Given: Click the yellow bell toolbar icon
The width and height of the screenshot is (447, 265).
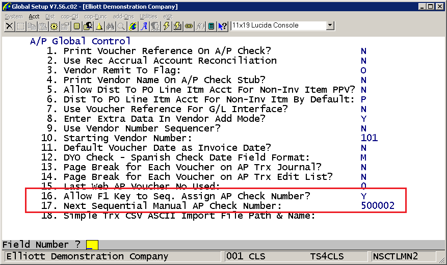Looking at the screenshot, I should point(99,26).
